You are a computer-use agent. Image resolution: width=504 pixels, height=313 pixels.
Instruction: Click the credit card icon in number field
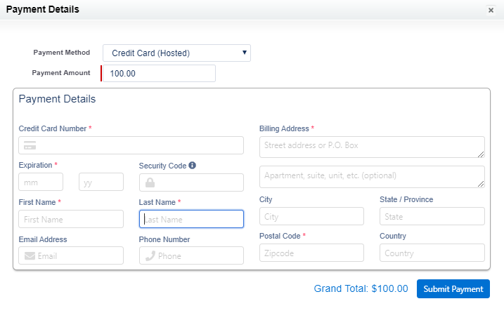coord(30,145)
